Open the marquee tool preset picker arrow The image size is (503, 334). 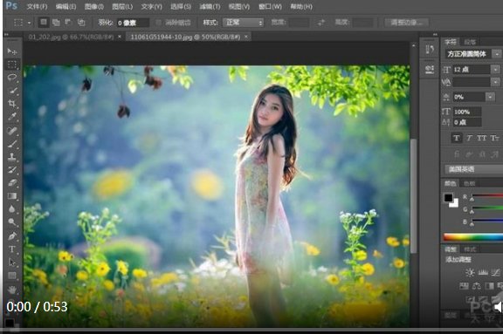pos(29,23)
